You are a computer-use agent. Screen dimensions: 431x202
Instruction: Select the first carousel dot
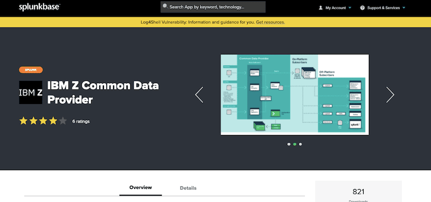289,144
